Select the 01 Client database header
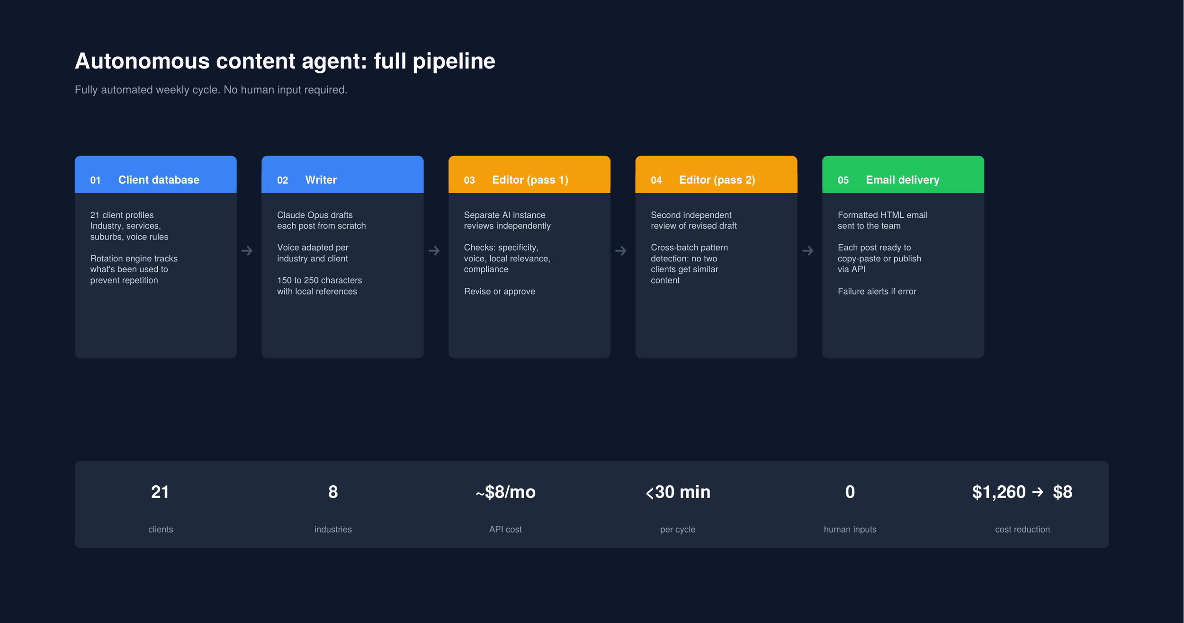This screenshot has height=623, width=1184. click(155, 174)
